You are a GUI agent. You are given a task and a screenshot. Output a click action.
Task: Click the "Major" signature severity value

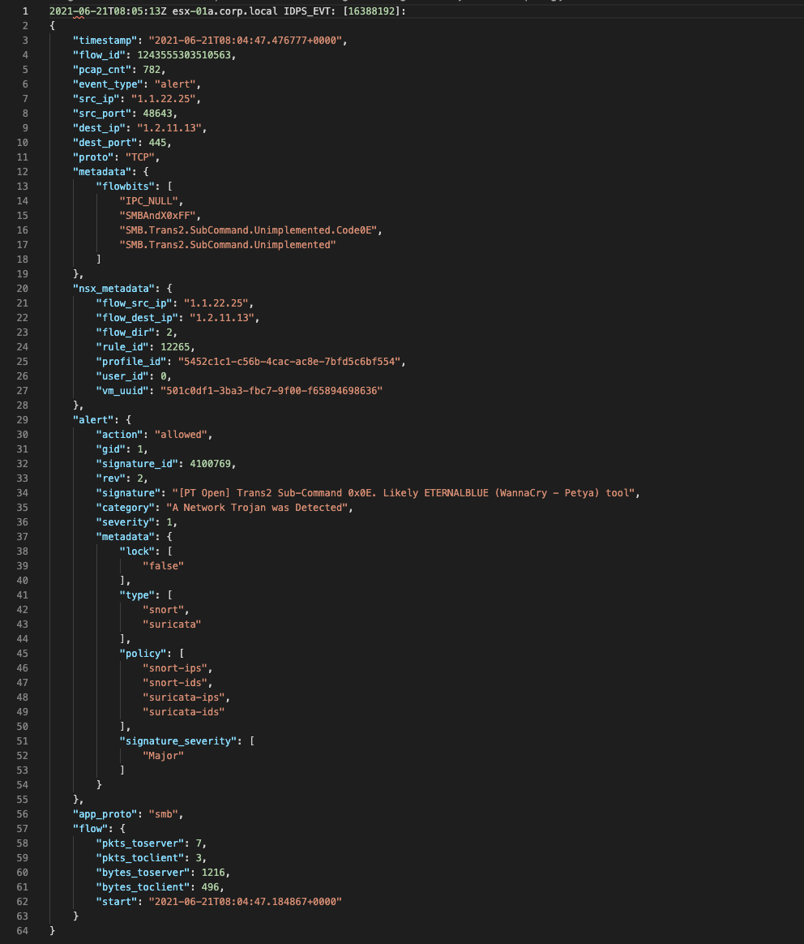click(x=163, y=756)
